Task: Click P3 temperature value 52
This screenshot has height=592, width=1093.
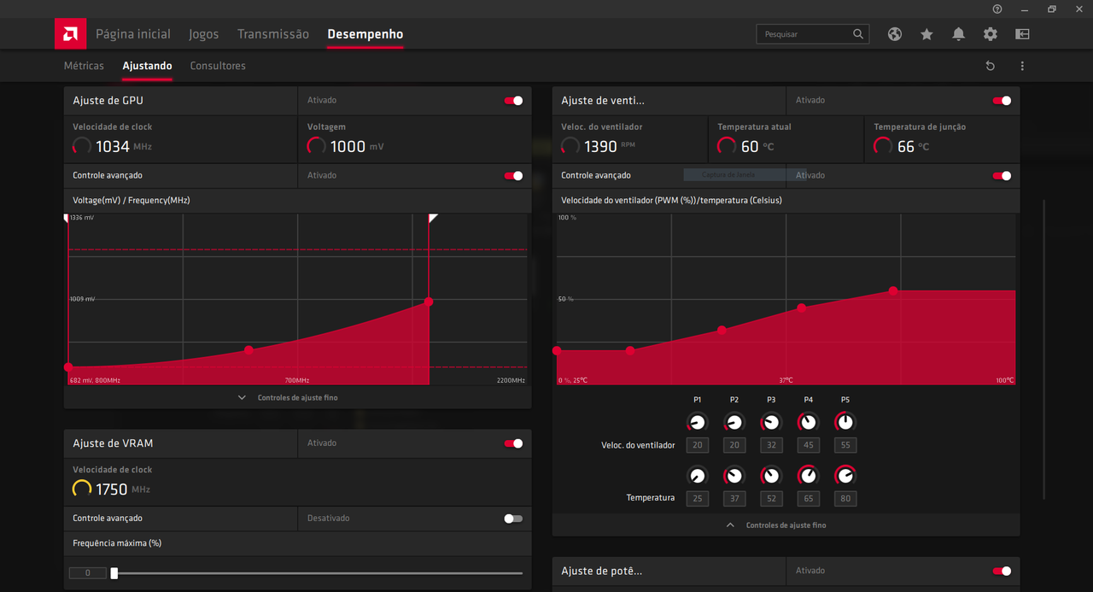Action: pos(771,498)
